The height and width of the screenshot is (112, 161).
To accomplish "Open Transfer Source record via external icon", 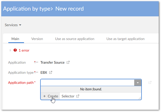I will [68, 62].
